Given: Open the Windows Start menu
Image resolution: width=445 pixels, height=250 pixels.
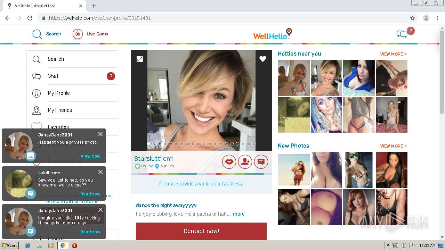Looking at the screenshot, I should click(x=10, y=245).
